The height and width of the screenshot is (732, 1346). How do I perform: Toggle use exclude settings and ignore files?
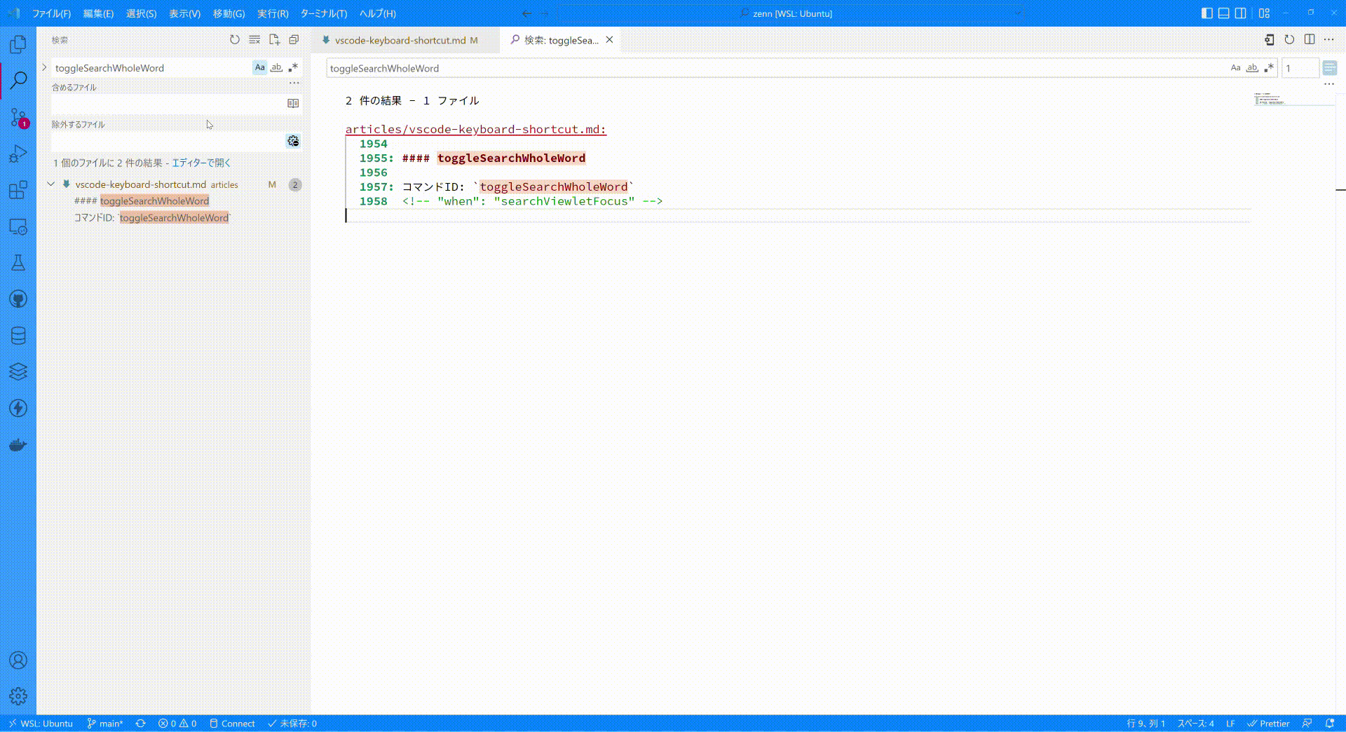[293, 142]
